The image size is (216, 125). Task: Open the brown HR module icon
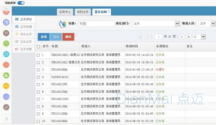(6, 33)
